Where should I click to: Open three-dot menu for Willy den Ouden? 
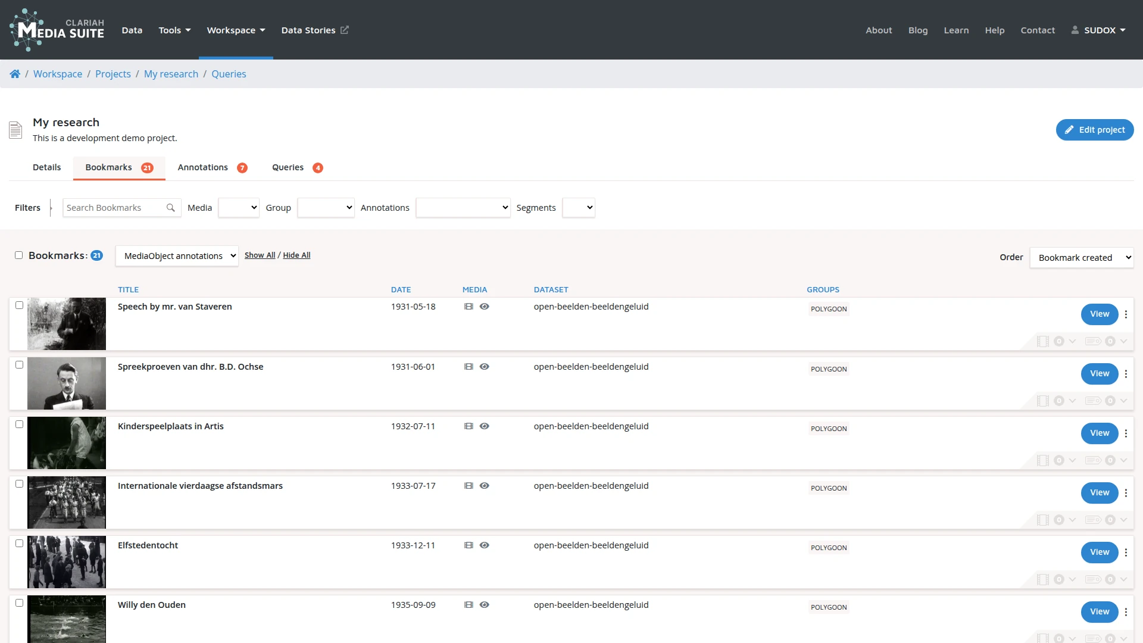click(x=1126, y=612)
